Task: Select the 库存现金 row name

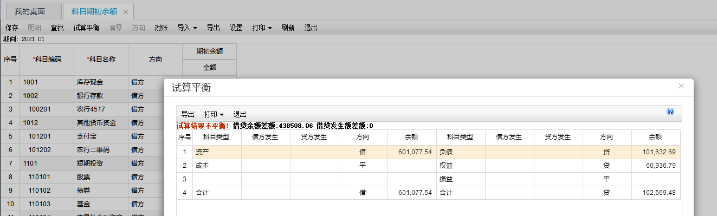Action: click(101, 83)
